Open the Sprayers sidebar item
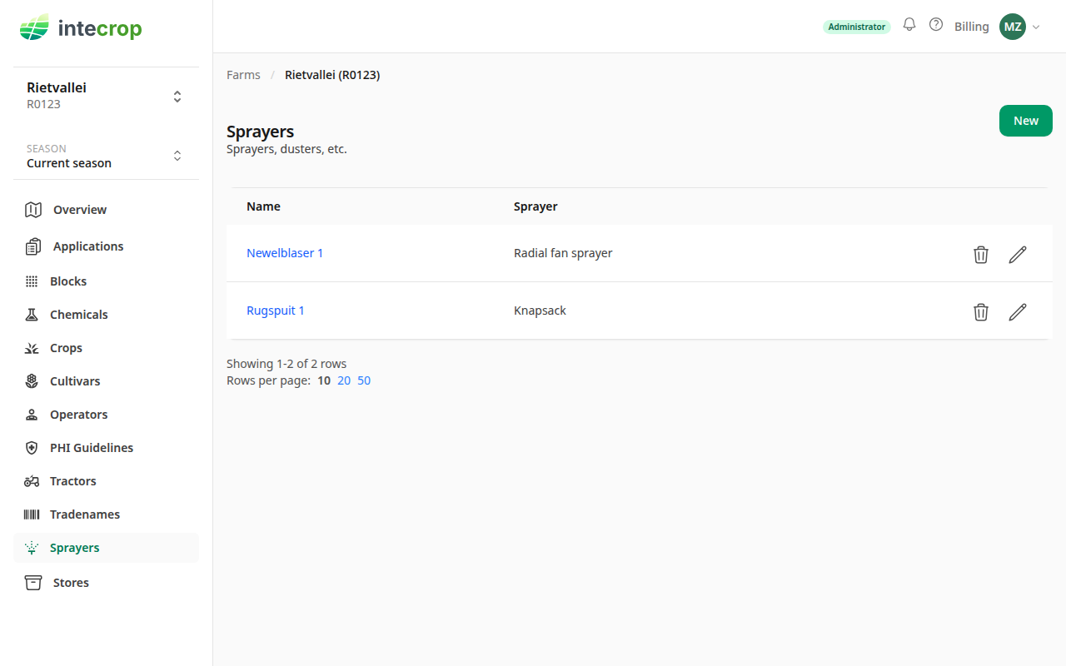 [106, 548]
